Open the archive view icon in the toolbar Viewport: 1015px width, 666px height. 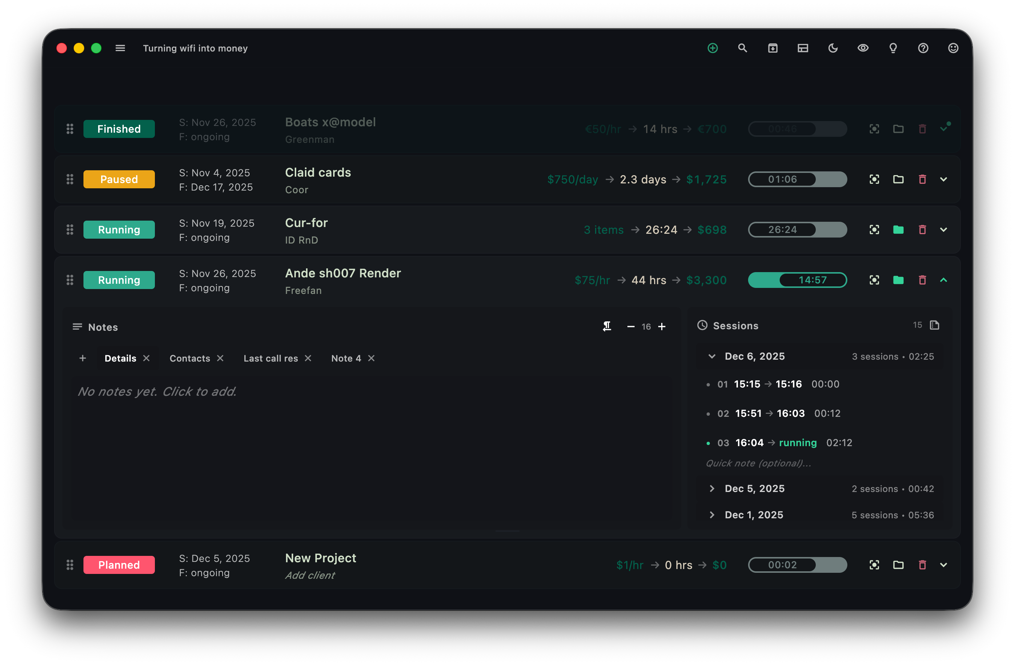click(x=773, y=48)
